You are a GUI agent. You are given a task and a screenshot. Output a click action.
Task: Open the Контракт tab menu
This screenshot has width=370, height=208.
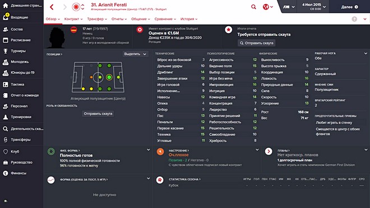click(x=73, y=19)
